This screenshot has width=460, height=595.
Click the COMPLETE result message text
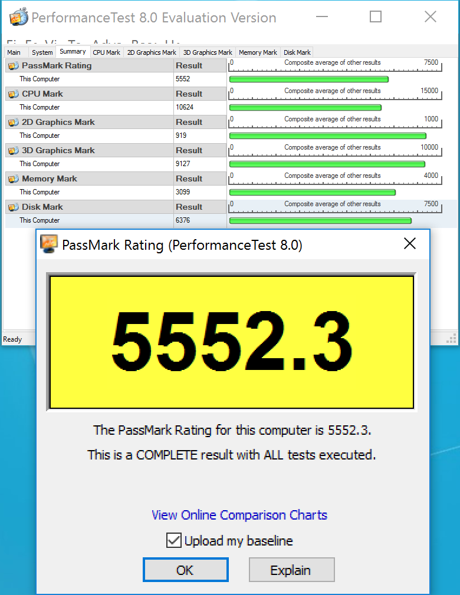[x=232, y=455]
